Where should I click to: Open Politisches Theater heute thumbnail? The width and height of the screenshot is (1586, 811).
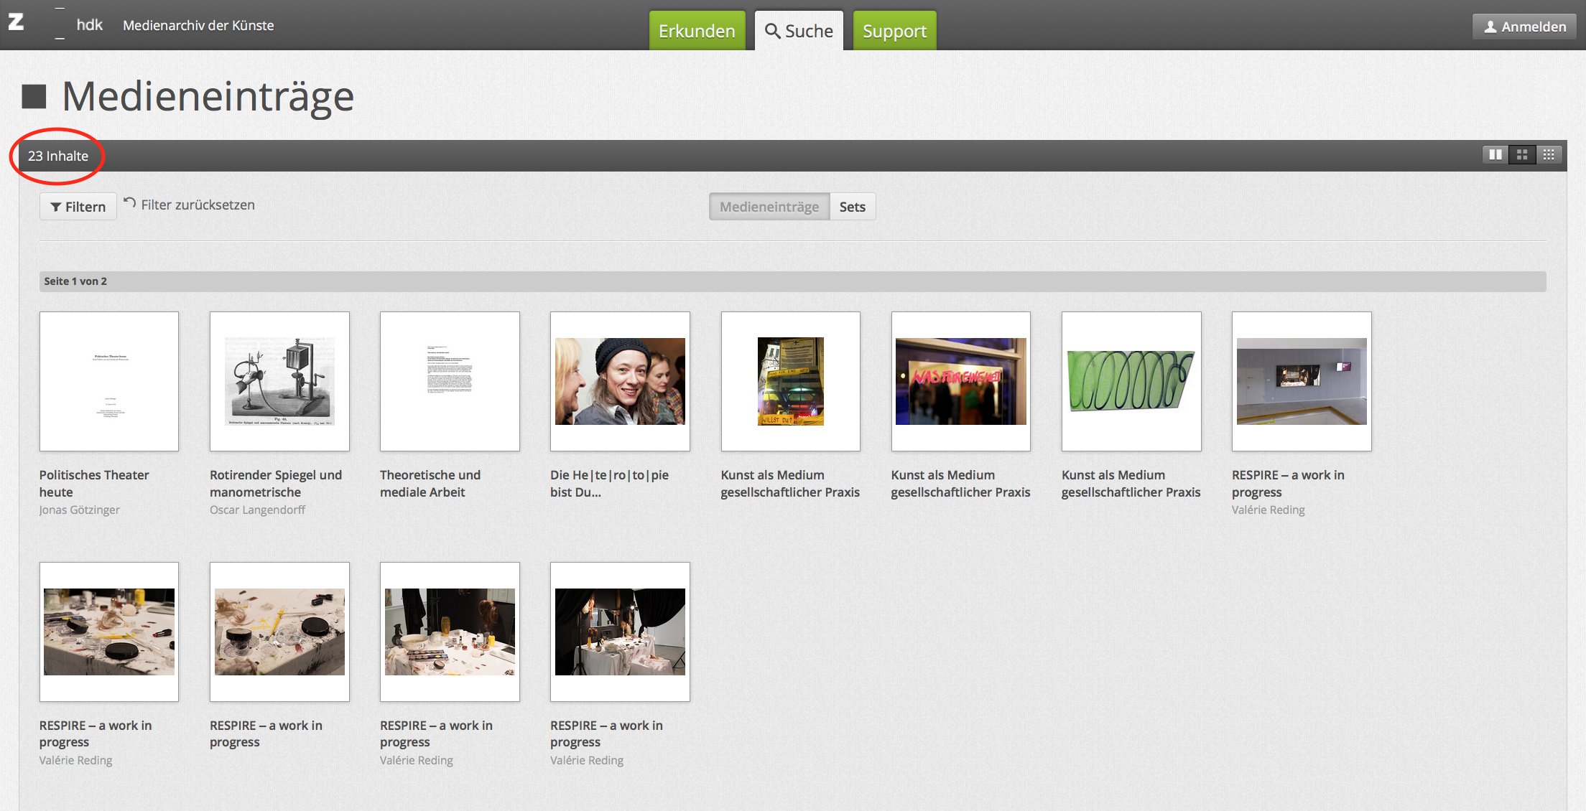(x=109, y=381)
